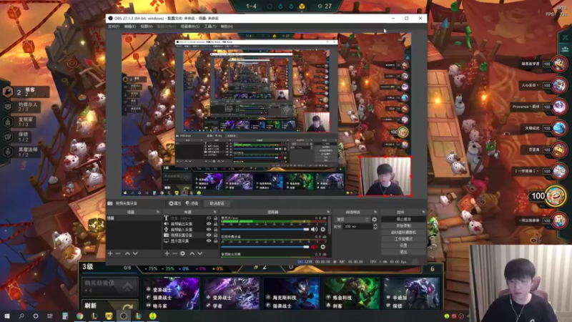Toggle lock on video capture device source
The height and width of the screenshot is (322, 572).
215,235
